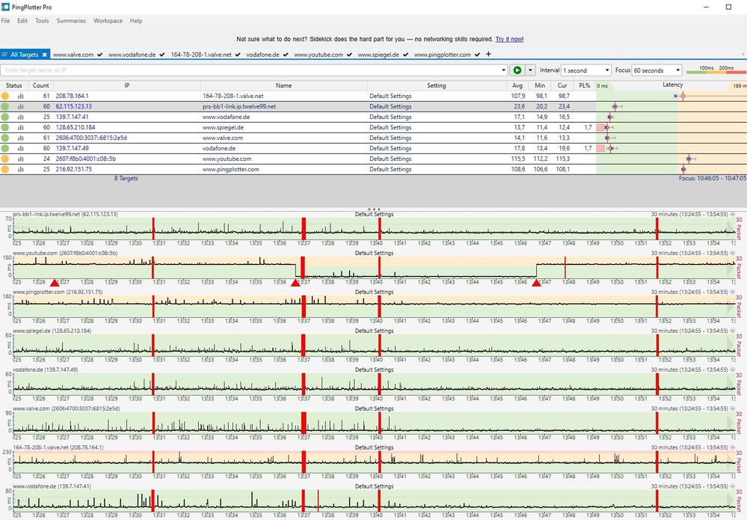This screenshot has width=747, height=520.
Task: Toggle the checkmark on www.valve.com tab
Action: pyautogui.click(x=99, y=55)
